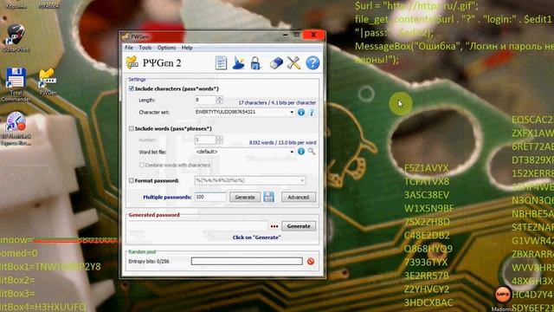554x312 pixels.
Task: Click the info icon next to Word list file
Action: 301,152
